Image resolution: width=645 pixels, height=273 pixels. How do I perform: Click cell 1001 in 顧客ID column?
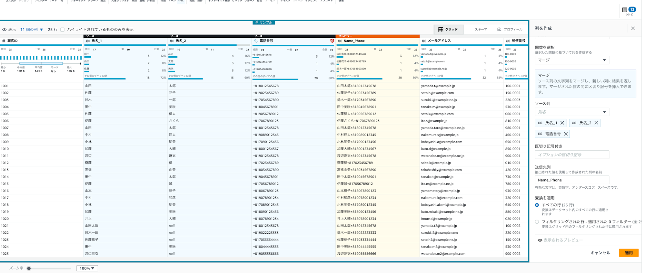[x=41, y=86]
